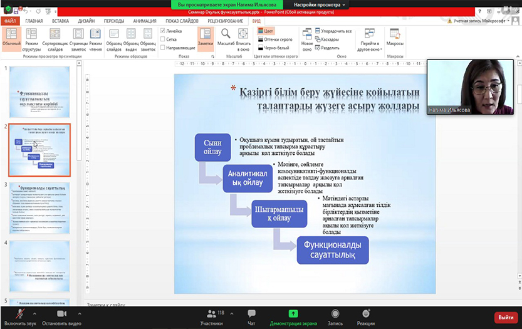Open the Макросы dropdown

(x=395, y=39)
